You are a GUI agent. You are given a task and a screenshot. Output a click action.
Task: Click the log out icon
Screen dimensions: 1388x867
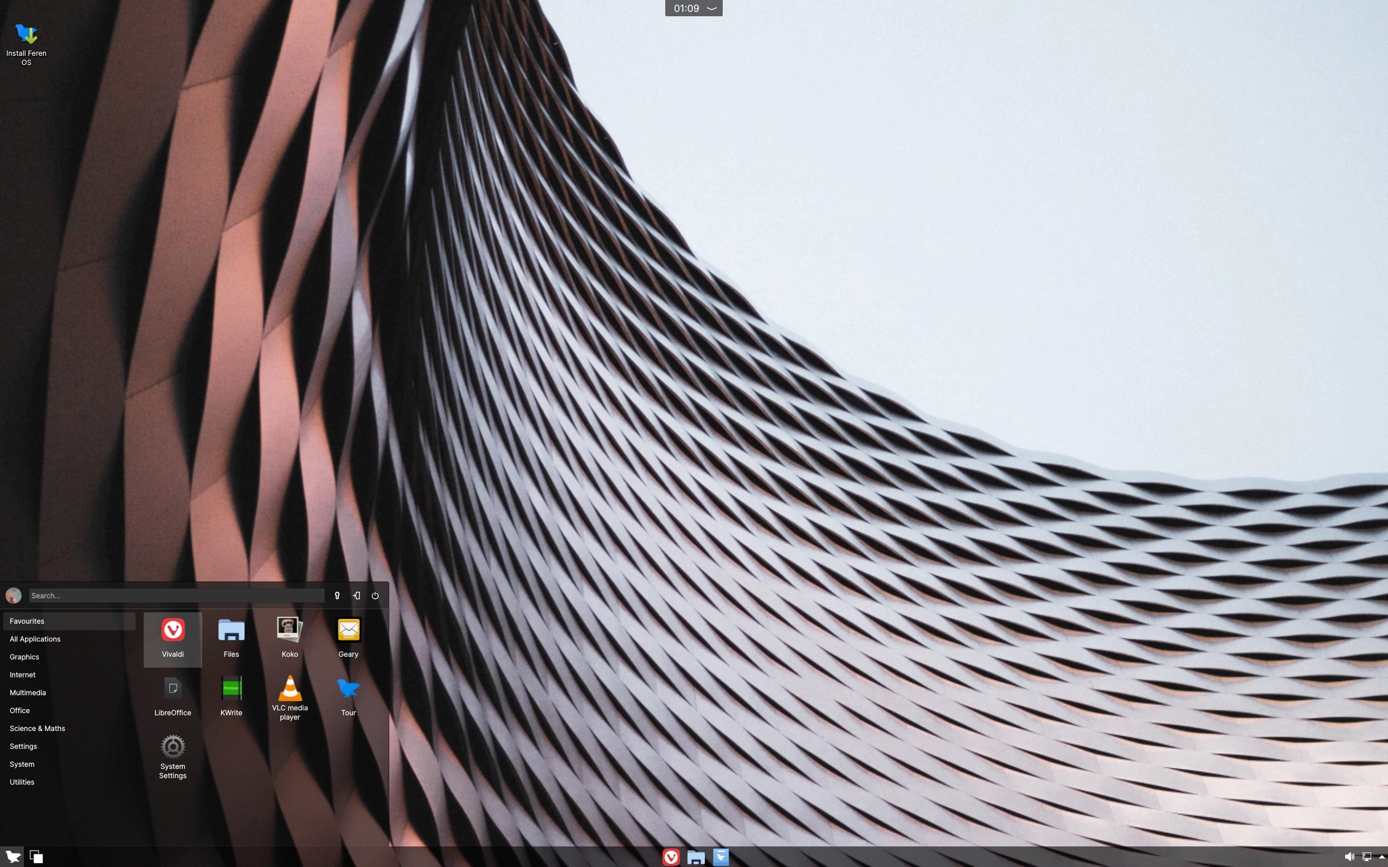click(x=356, y=595)
